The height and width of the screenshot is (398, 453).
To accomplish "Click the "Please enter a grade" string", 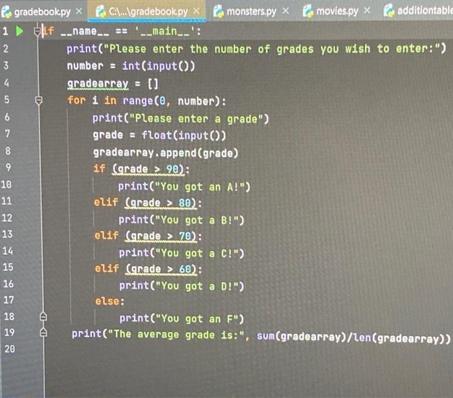I will point(196,119).
